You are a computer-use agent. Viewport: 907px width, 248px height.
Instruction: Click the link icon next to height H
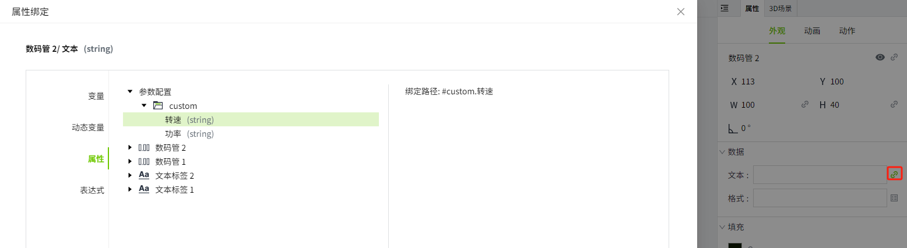tap(894, 105)
